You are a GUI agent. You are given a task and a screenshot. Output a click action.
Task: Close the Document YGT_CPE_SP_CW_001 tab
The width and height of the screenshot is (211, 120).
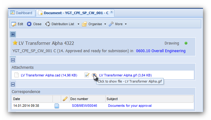tap(111, 12)
